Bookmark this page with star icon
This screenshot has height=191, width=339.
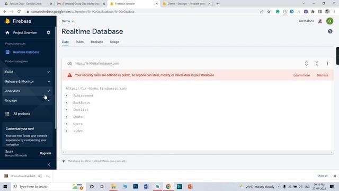click(269, 12)
